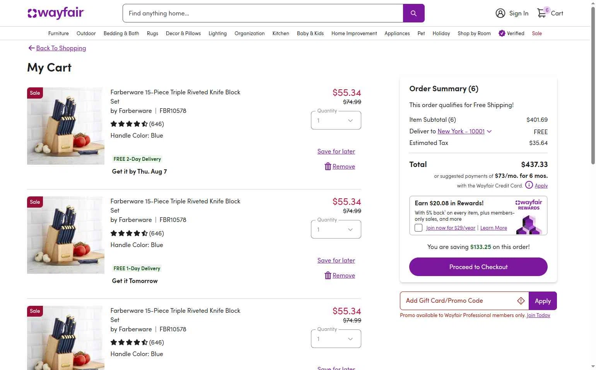
Task: Open the Bedding & Bath menu
Action: coord(121,33)
